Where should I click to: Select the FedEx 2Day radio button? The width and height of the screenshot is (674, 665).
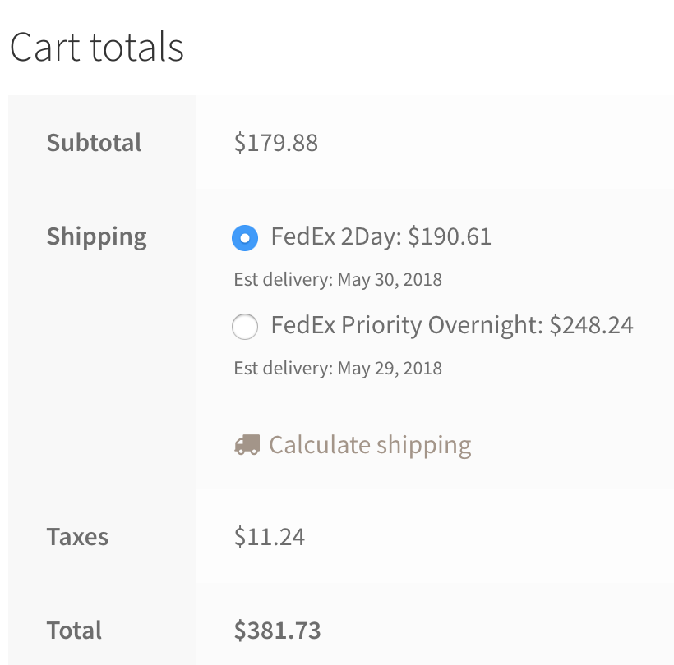pos(245,238)
